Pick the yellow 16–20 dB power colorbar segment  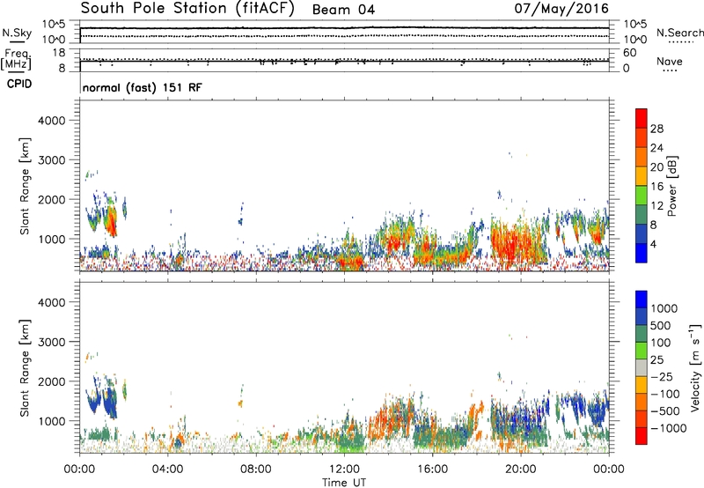[642, 176]
